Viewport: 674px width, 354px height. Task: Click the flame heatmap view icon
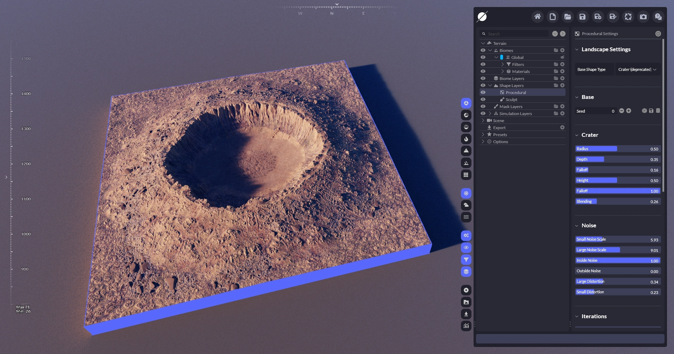[466, 139]
